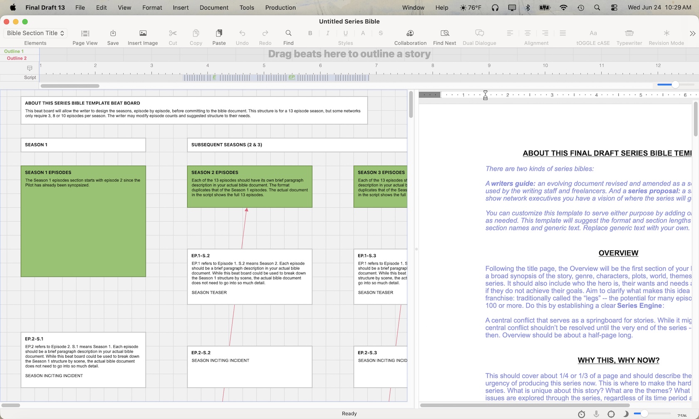Select the SEASON 2 EPISODES green beat
Image resolution: width=699 pixels, height=419 pixels.
(x=250, y=186)
